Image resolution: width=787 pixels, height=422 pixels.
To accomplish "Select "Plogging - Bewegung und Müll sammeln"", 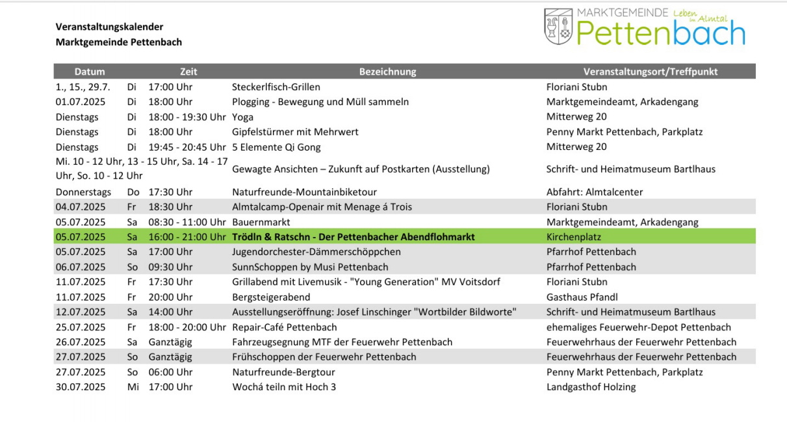I will [x=320, y=102].
